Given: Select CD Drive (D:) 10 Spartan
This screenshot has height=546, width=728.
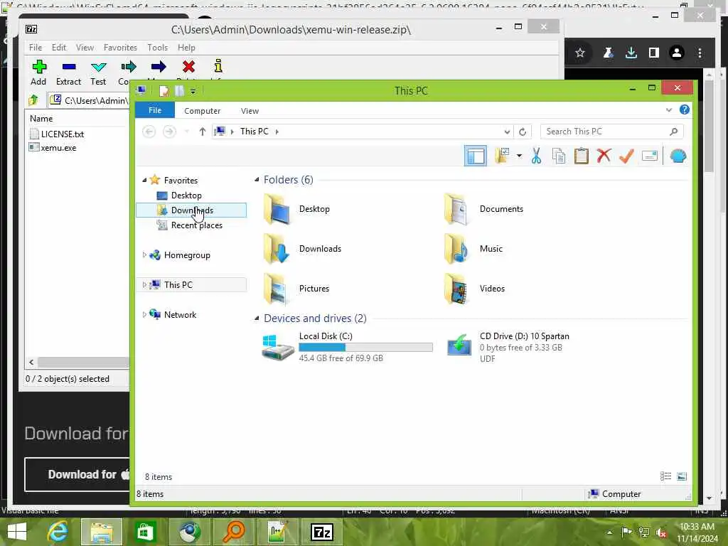Looking at the screenshot, I should 508,347.
